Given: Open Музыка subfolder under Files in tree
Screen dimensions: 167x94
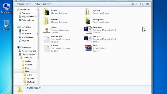Looking at the screenshot, I should click(x=30, y=78).
